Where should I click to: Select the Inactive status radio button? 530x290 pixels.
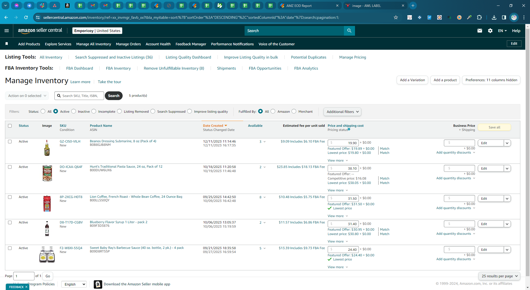73,111
